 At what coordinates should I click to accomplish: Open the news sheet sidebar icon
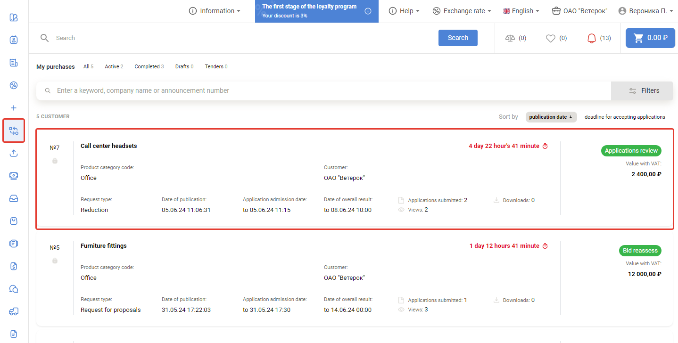pos(14,62)
